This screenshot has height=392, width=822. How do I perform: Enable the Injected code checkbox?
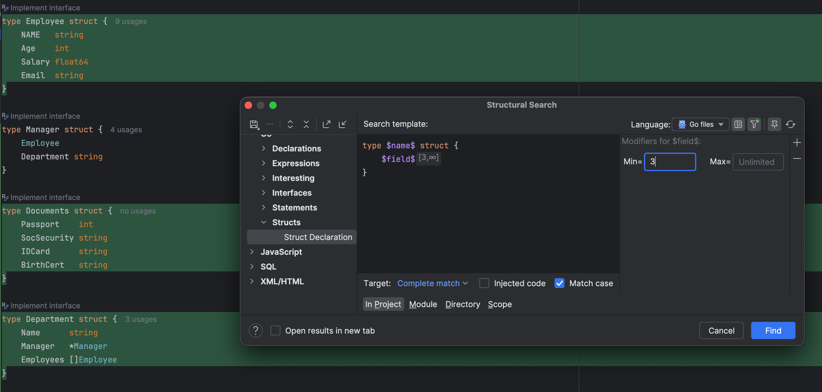(x=484, y=283)
